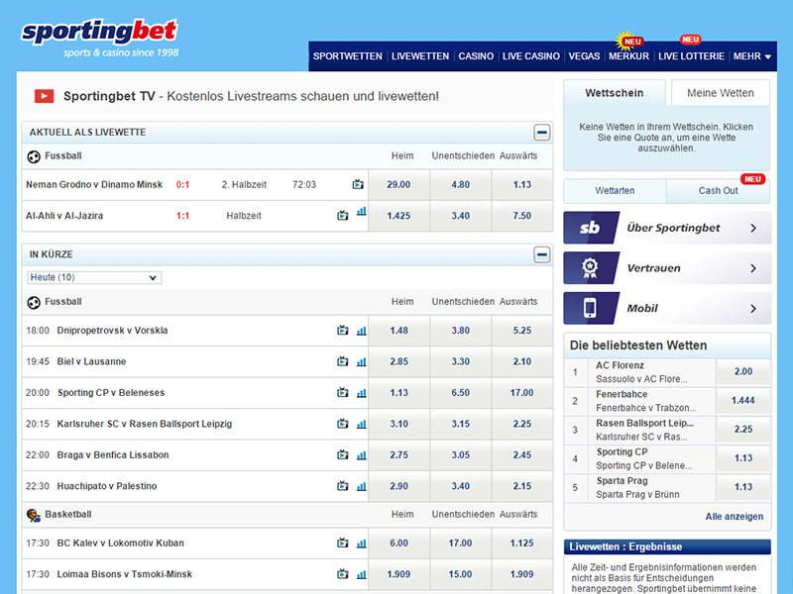View statistics icon for Karlsruher SC match

coord(361,425)
